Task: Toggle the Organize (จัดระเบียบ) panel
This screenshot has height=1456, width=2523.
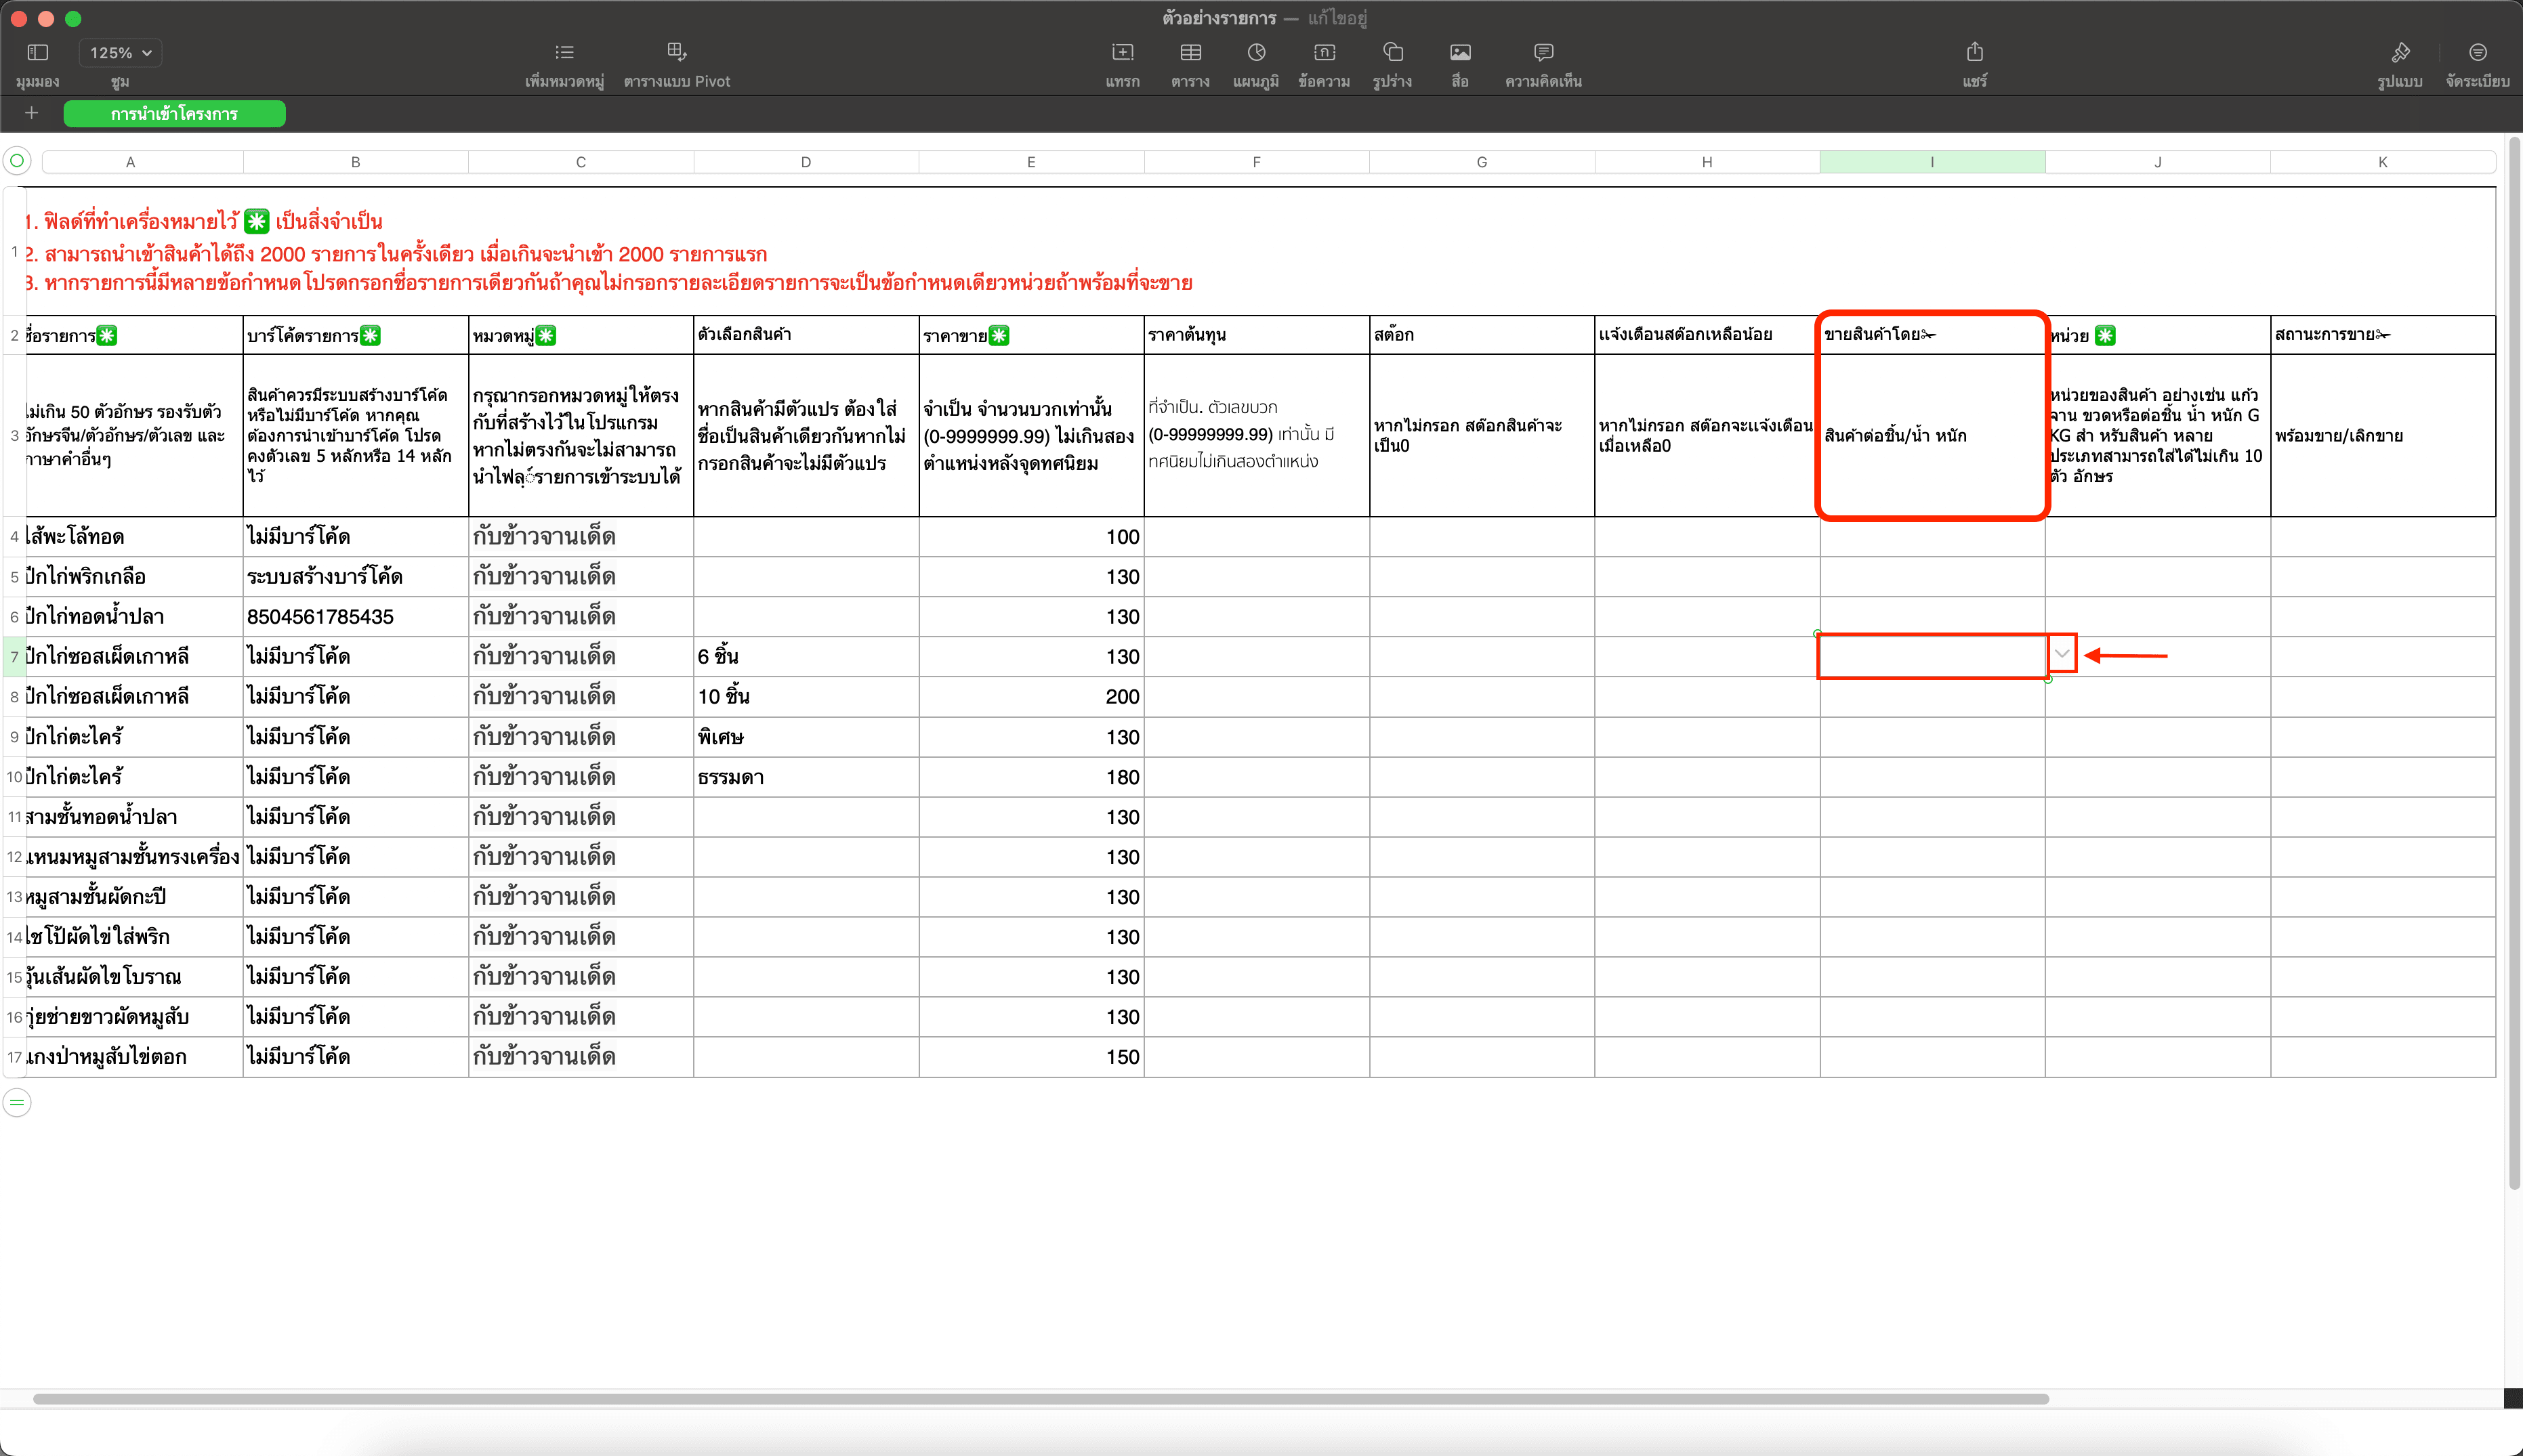Action: tap(2478, 52)
